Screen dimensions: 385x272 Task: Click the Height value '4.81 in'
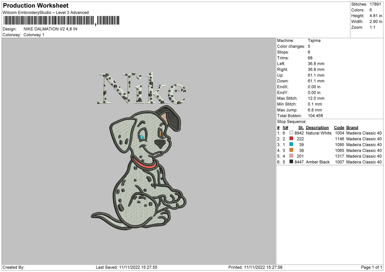pos(376,16)
